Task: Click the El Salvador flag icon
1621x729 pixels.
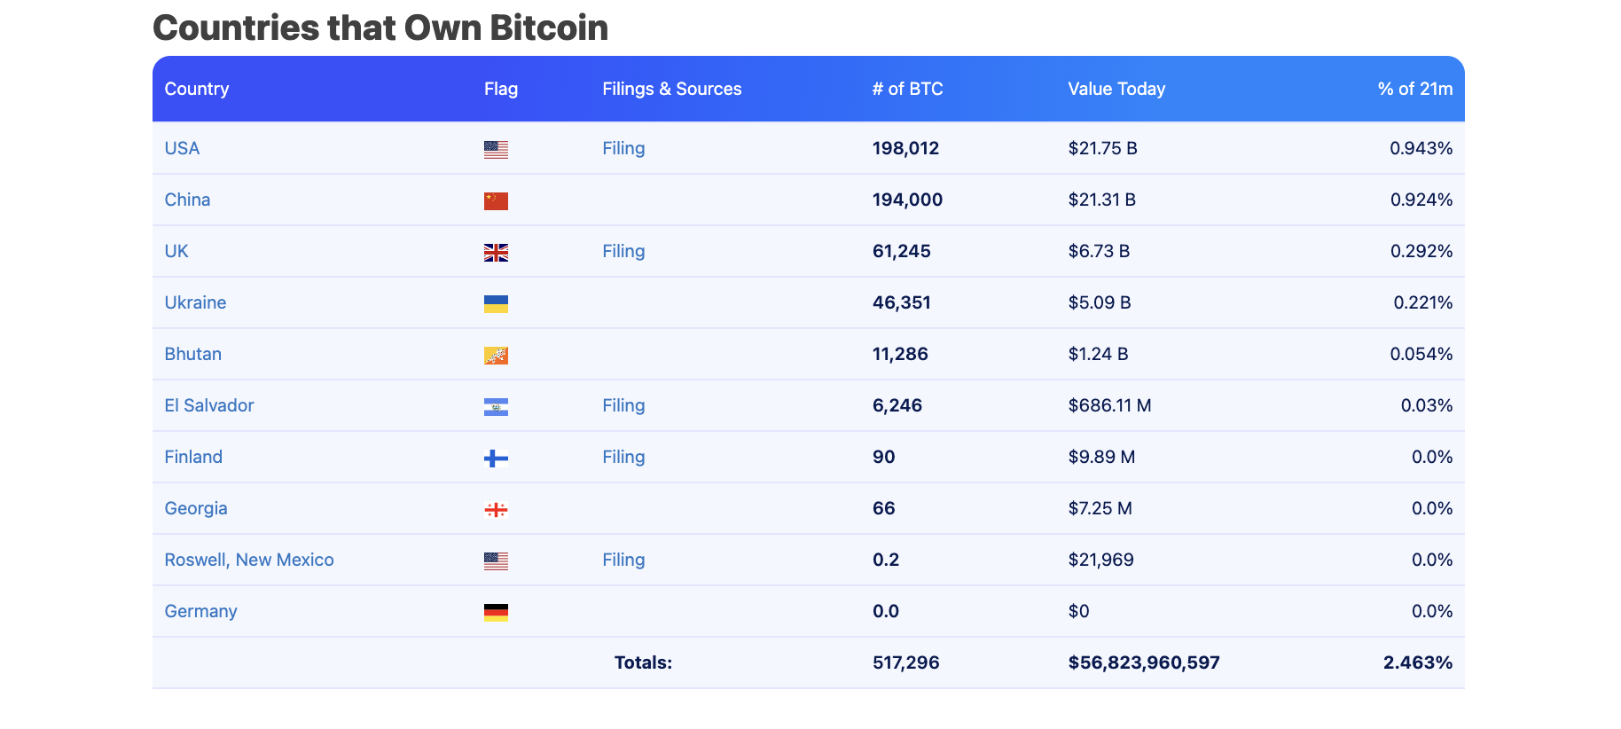Action: (496, 407)
